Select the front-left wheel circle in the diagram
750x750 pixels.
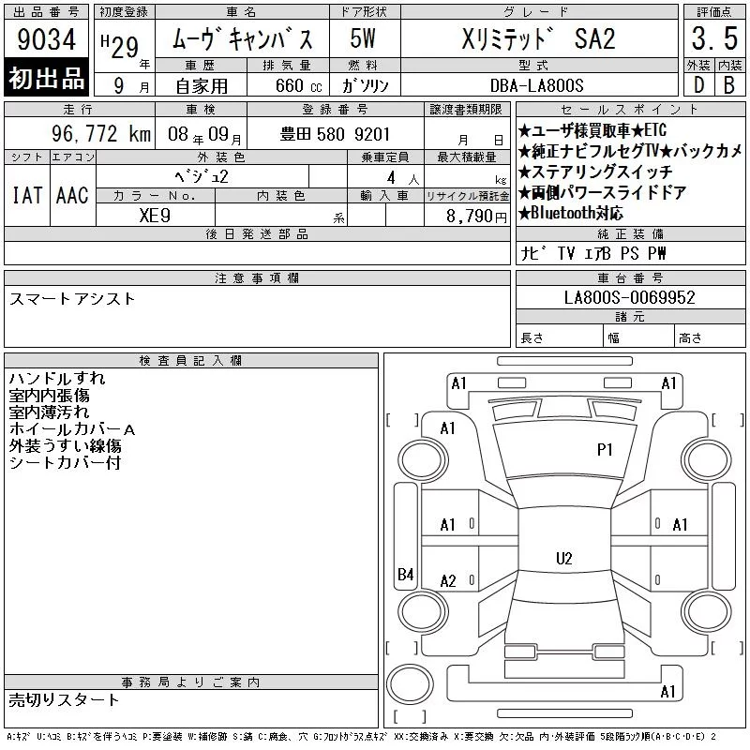point(423,460)
